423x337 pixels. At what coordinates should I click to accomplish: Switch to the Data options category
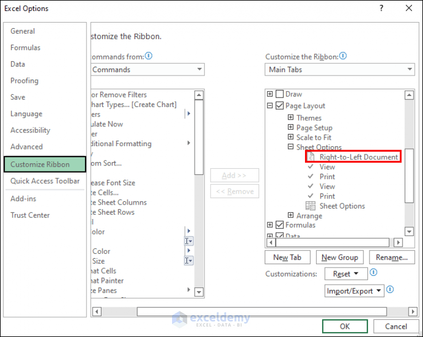click(18, 64)
